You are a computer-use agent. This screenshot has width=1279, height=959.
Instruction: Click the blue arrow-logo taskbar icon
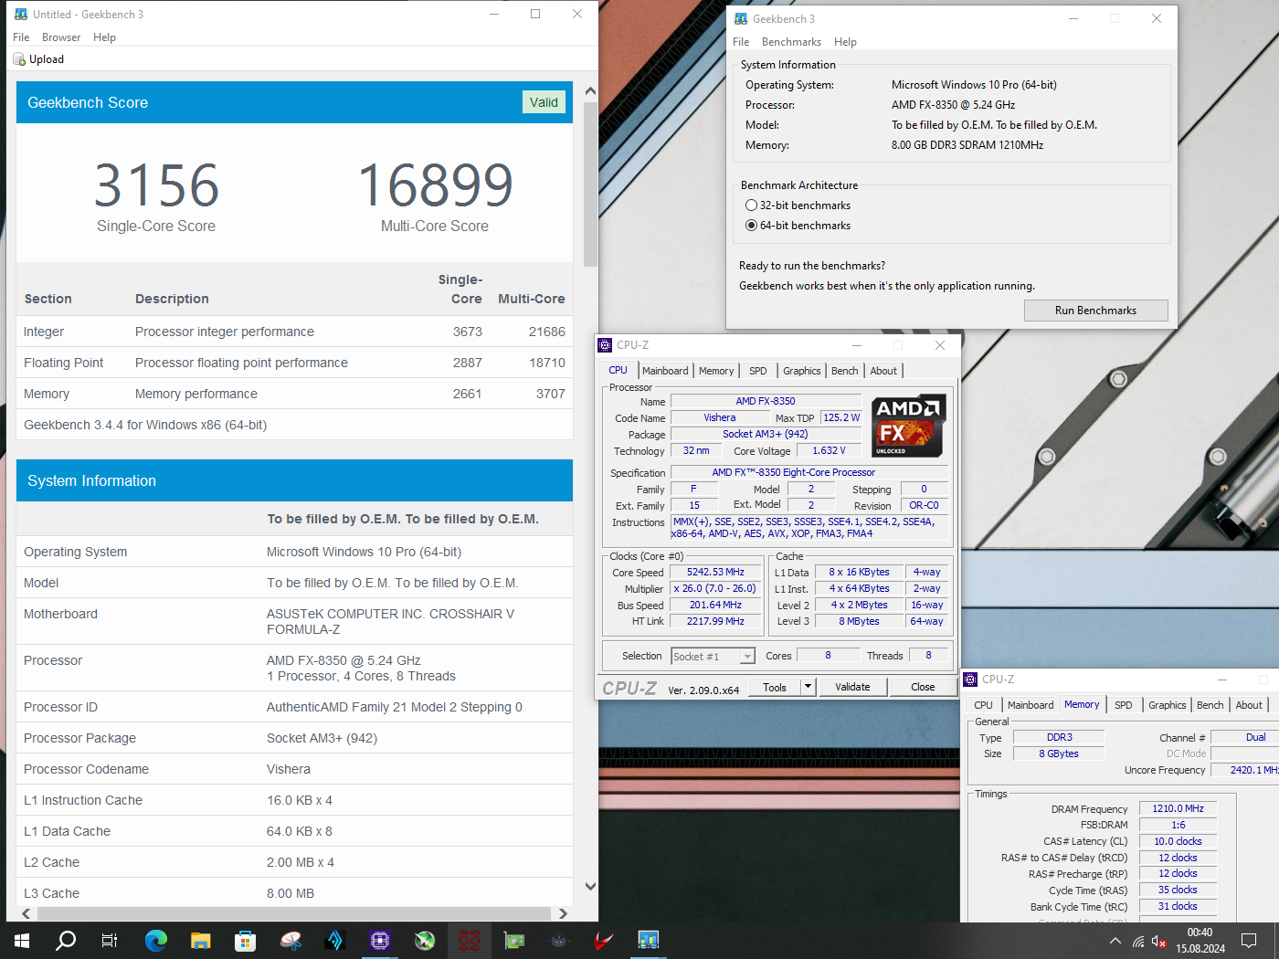335,940
